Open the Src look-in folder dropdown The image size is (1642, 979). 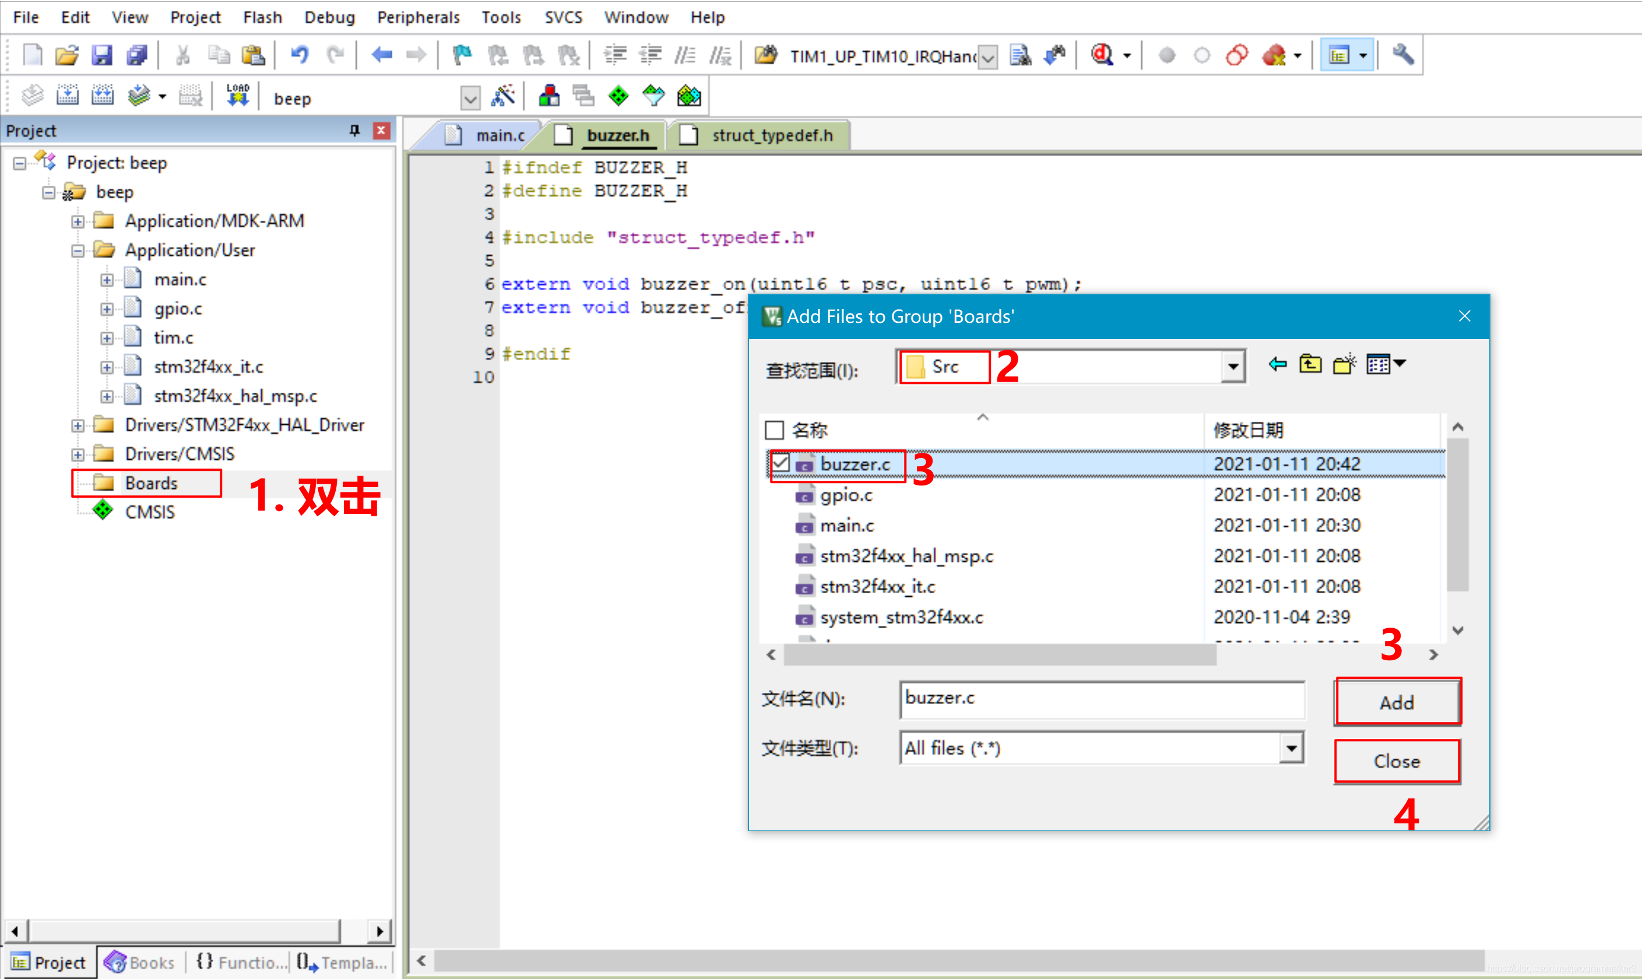[x=1232, y=367]
